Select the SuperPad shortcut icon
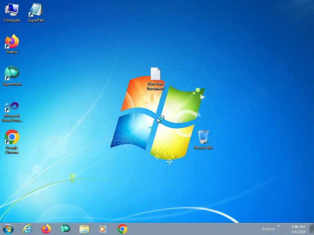This screenshot has width=314, height=235. (36, 12)
